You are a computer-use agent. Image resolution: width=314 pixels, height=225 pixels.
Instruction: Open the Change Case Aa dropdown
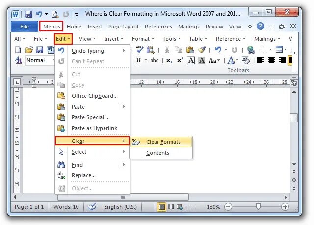click(214, 60)
